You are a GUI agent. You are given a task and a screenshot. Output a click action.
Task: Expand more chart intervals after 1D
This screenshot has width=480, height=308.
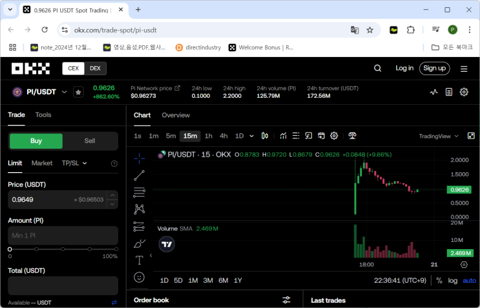(252, 136)
